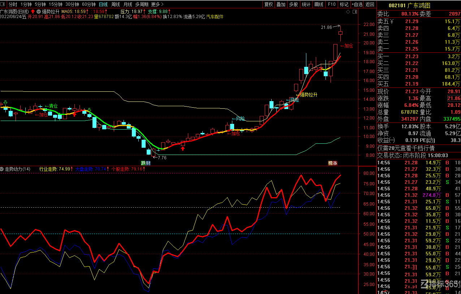The image size is (461, 294).
Task: Click the square icon at chart top-right
Action: 354,12
